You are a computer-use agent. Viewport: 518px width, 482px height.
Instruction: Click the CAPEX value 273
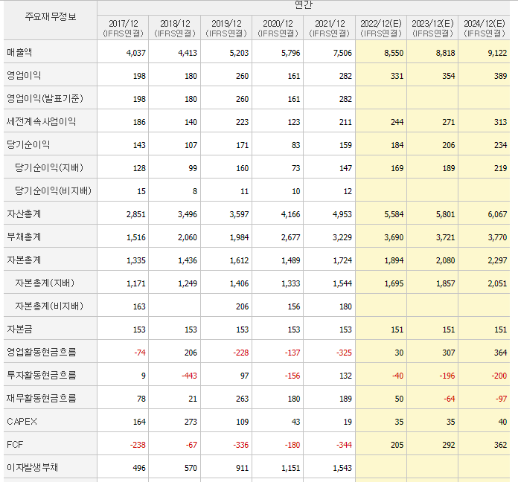click(x=191, y=422)
